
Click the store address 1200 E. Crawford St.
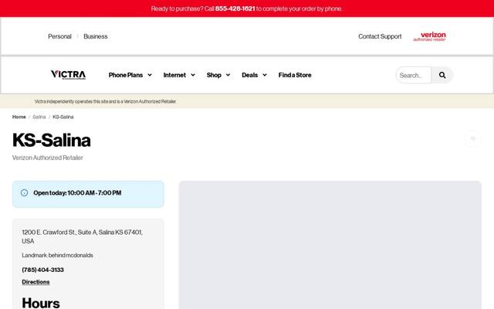[83, 236]
